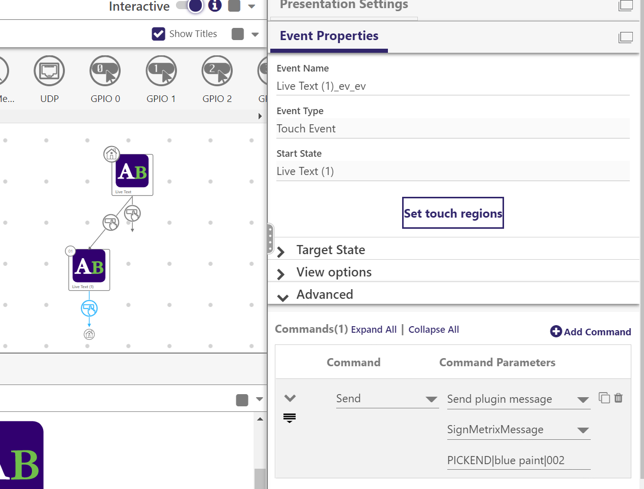Select the UDP event icon
Viewport: 644px width, 489px height.
(49, 71)
